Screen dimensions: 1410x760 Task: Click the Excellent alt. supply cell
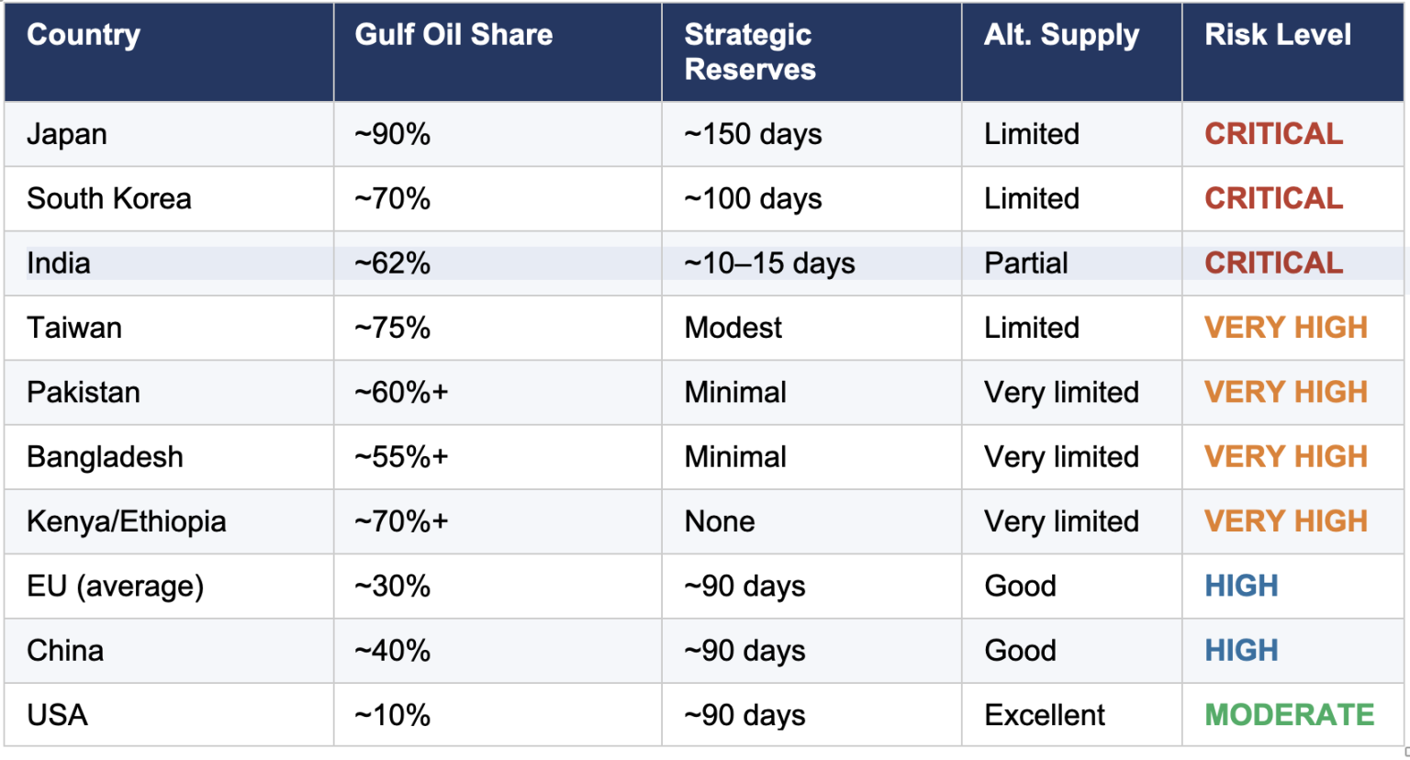[1045, 715]
